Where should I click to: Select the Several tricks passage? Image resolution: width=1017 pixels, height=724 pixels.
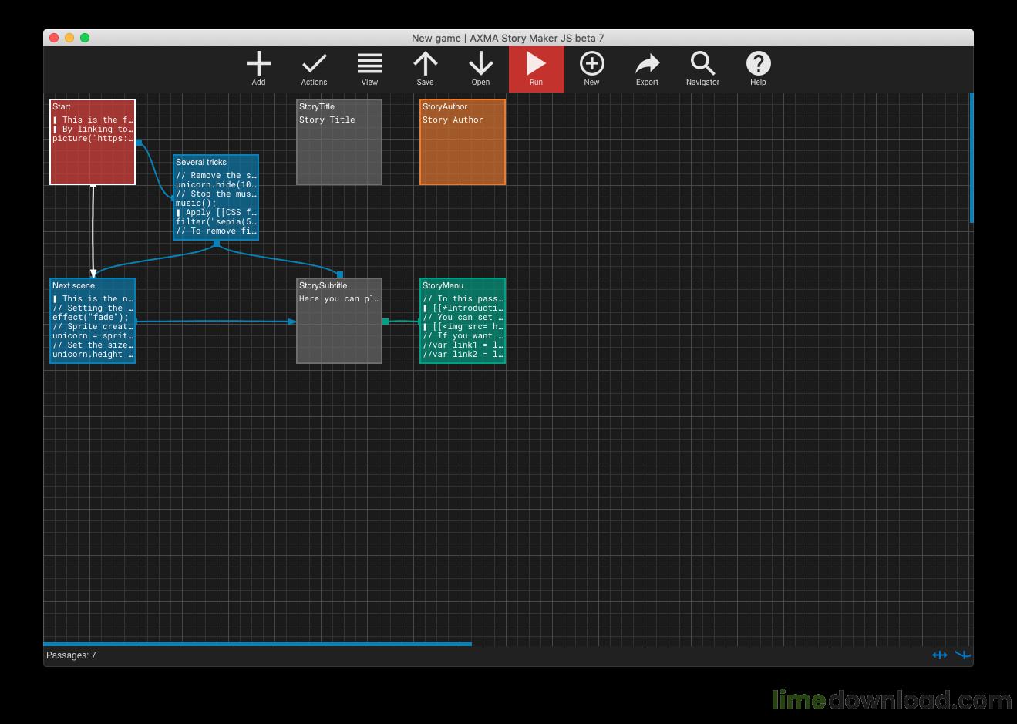(x=216, y=197)
